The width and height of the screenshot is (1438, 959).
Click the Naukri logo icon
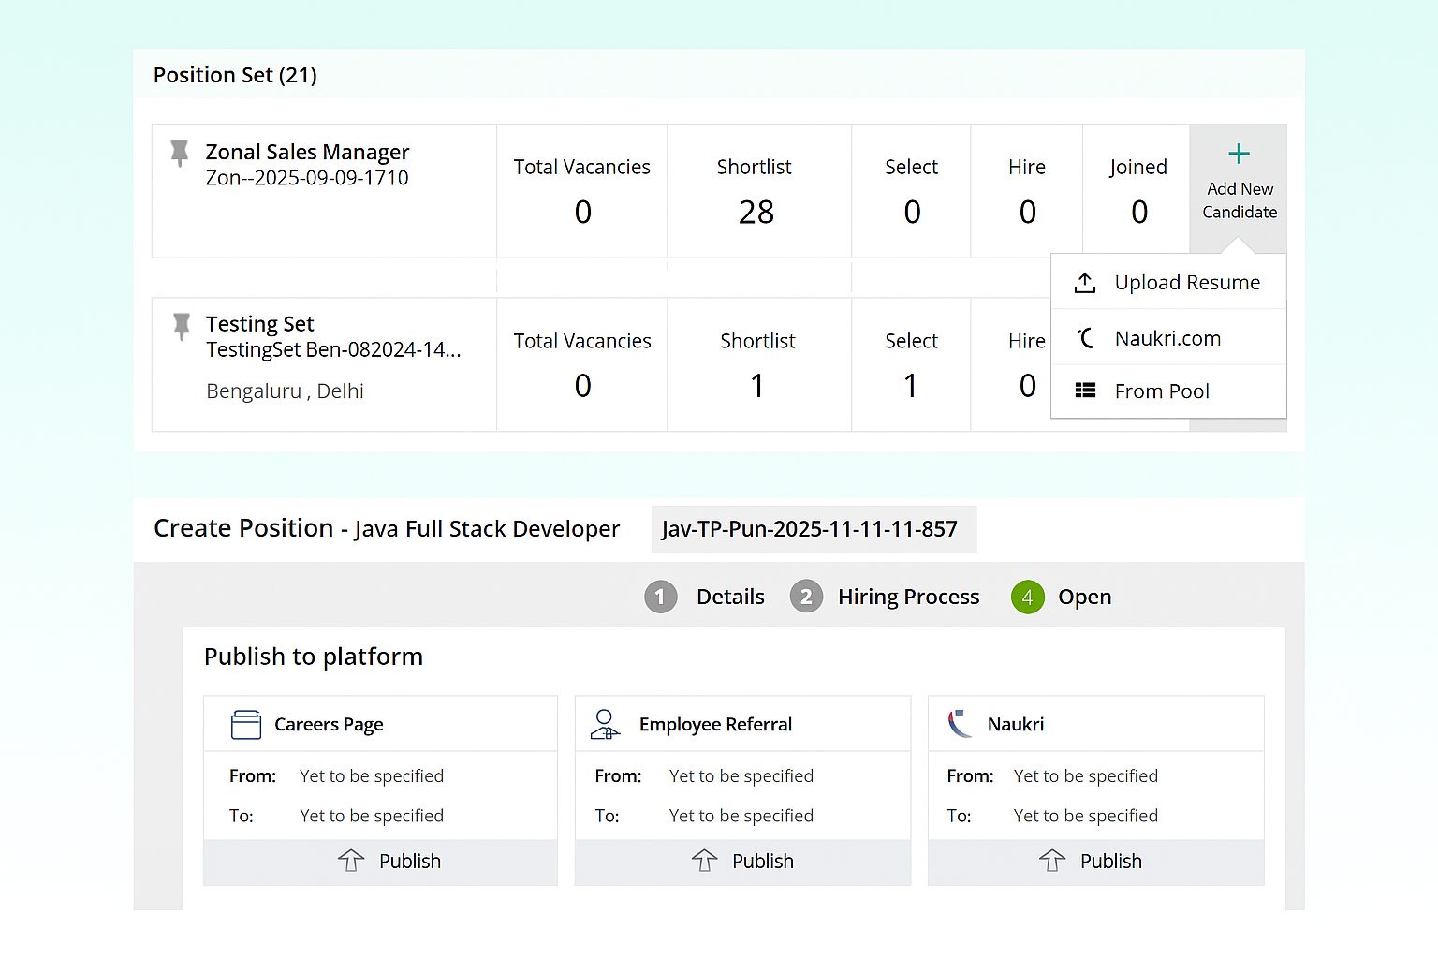click(961, 724)
